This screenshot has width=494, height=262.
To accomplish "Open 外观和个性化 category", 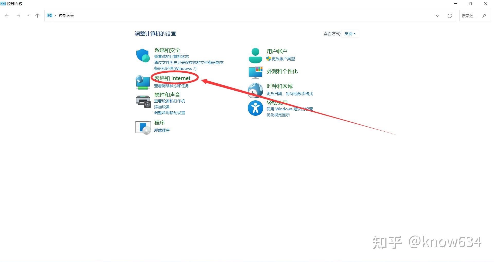I will tap(282, 71).
